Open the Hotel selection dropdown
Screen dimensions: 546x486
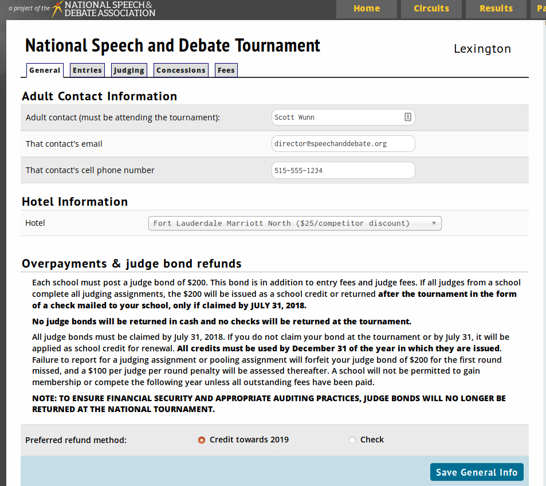coord(294,224)
